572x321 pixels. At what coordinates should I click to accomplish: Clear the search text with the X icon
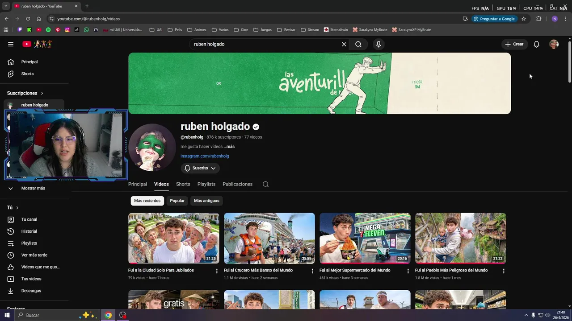tap(344, 44)
